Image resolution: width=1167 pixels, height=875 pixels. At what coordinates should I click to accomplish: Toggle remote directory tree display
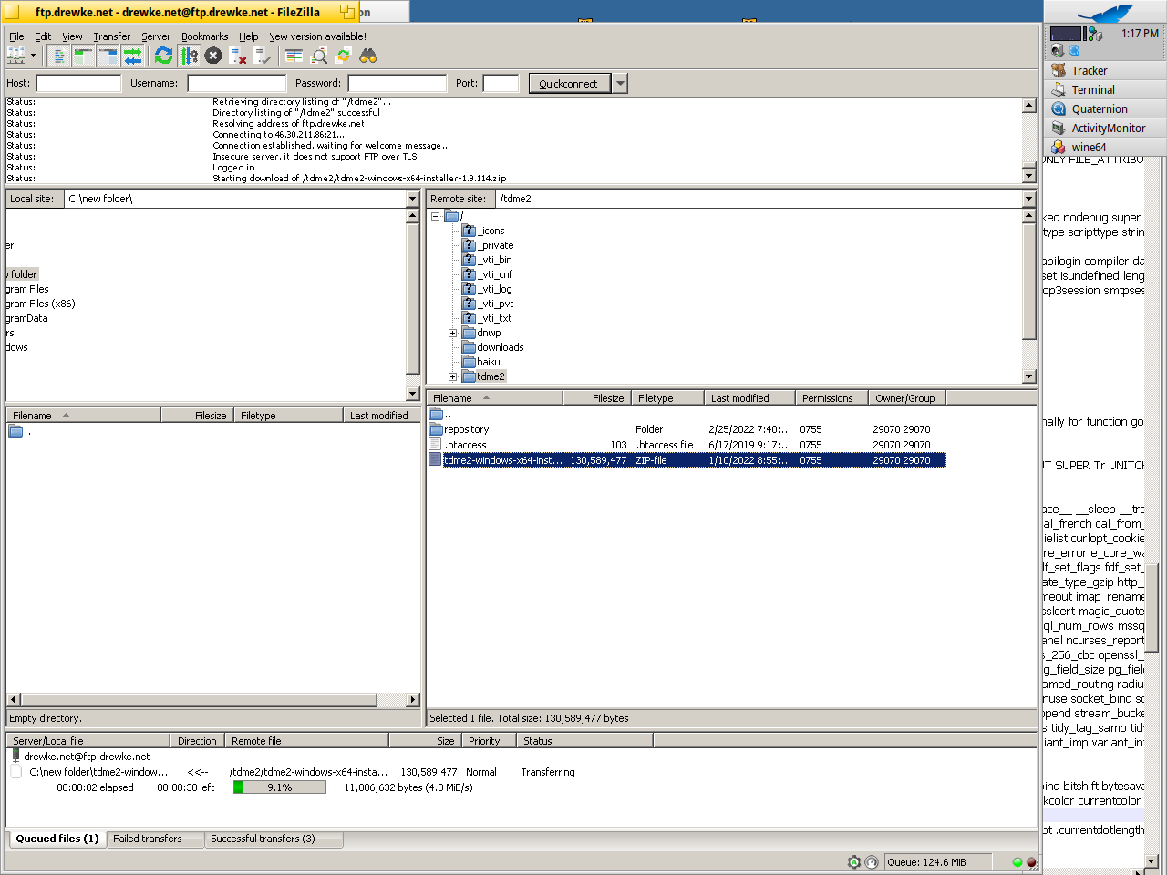[x=108, y=56]
